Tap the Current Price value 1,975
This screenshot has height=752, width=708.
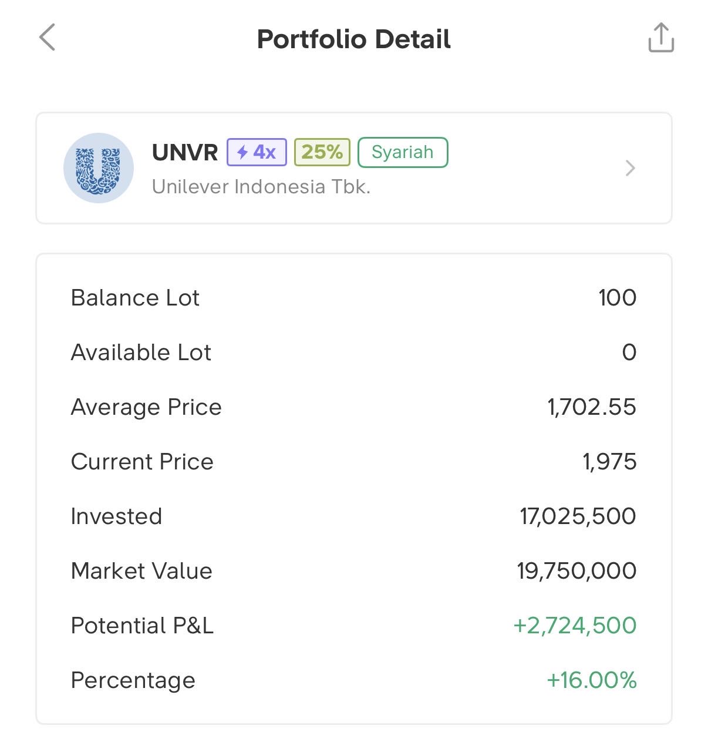609,462
